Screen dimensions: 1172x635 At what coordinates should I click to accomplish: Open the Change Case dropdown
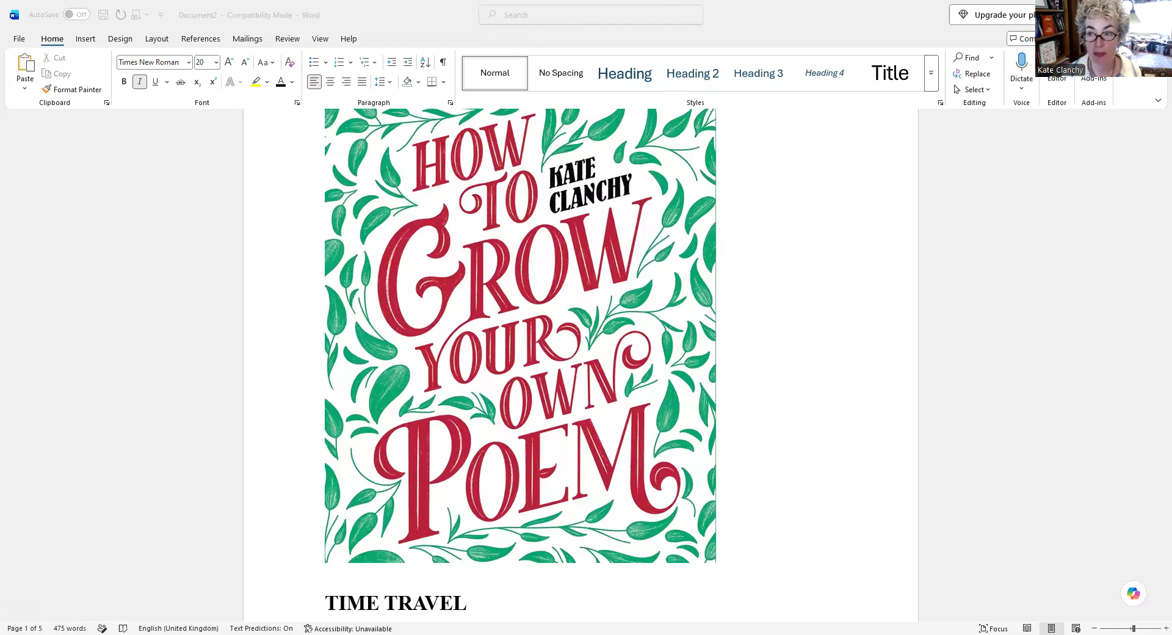(x=266, y=62)
